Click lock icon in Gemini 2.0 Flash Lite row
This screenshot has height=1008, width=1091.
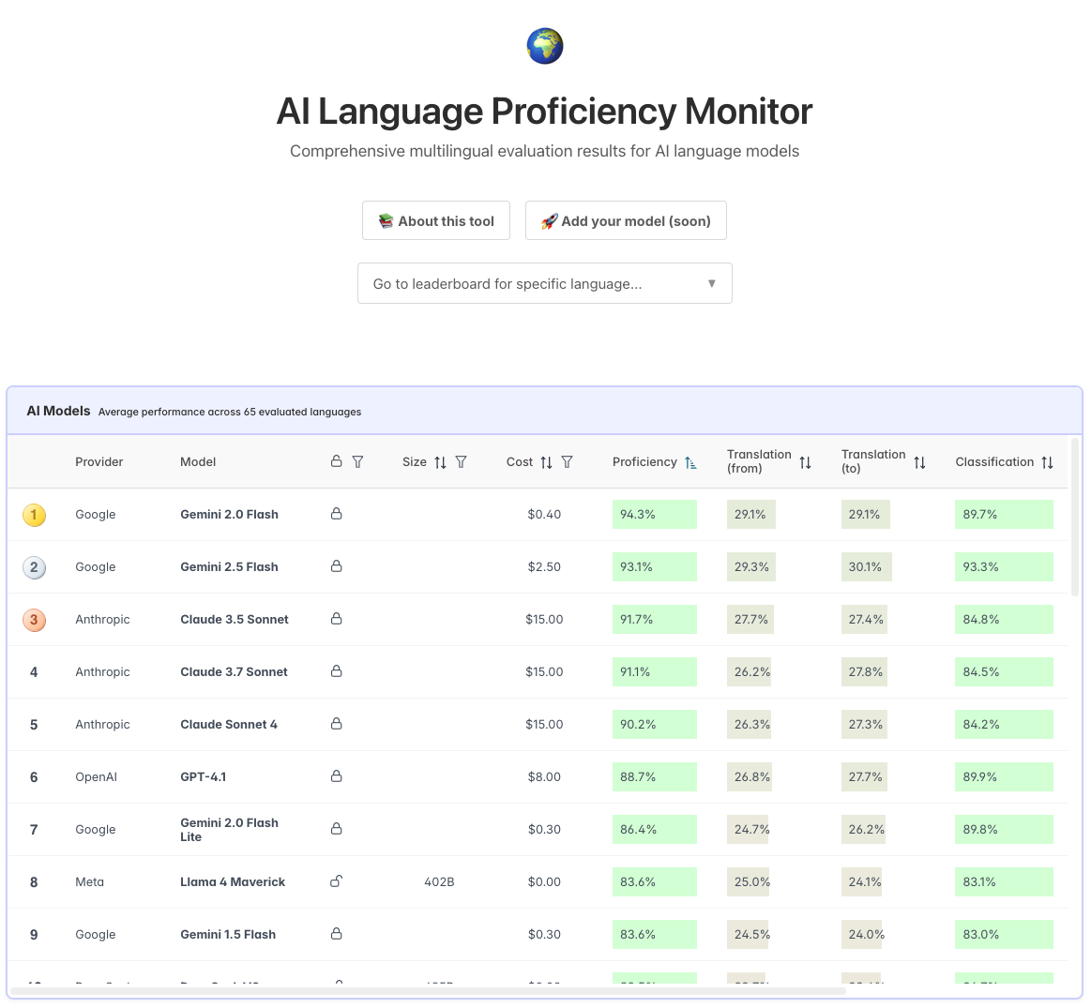[x=336, y=829]
